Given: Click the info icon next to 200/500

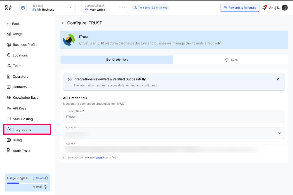Looking at the screenshot, I should tap(45, 187).
